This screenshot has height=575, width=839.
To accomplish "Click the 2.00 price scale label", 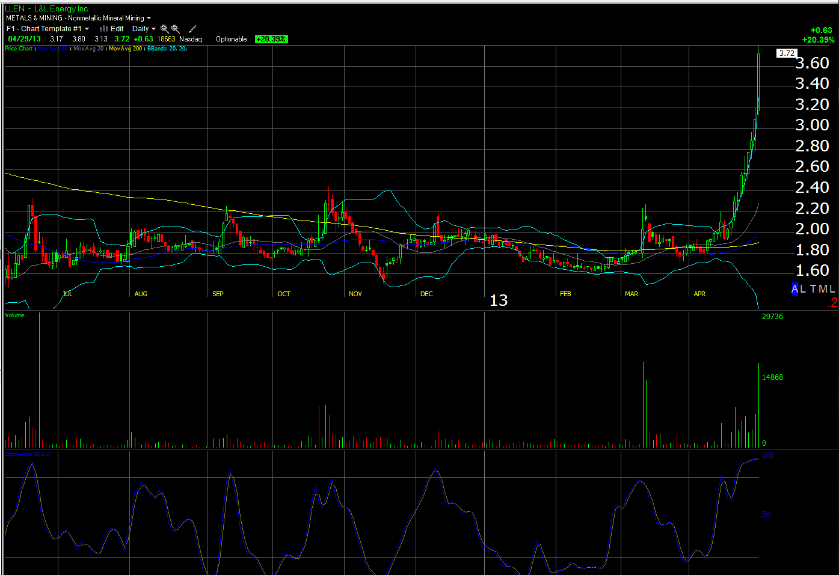I will coord(812,229).
